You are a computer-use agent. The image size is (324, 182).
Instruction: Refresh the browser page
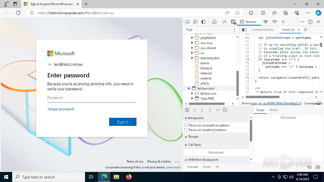18,13
